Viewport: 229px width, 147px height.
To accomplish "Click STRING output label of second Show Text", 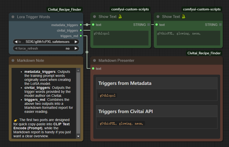I will tap(211, 25).
